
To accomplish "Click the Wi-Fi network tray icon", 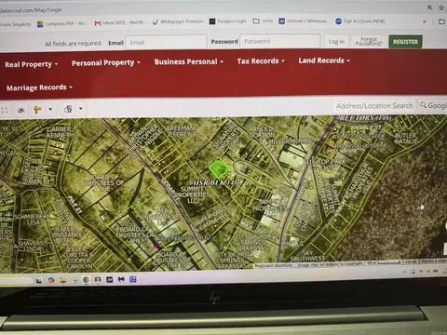I will (421, 272).
